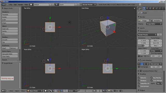Click the pin icon beside Scene in properties
The image size is (166, 93).
point(139,13)
